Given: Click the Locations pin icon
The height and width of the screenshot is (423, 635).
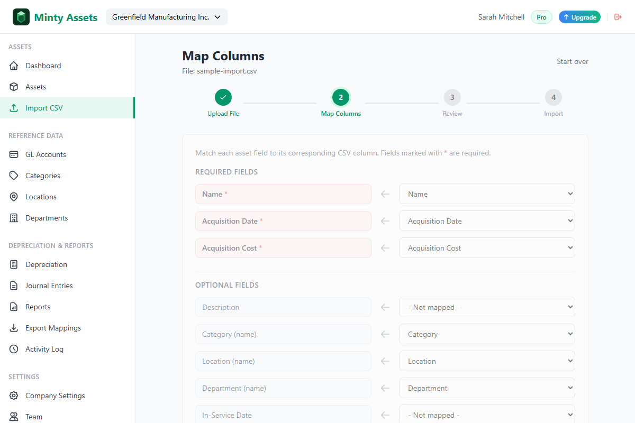Looking at the screenshot, I should (14, 197).
